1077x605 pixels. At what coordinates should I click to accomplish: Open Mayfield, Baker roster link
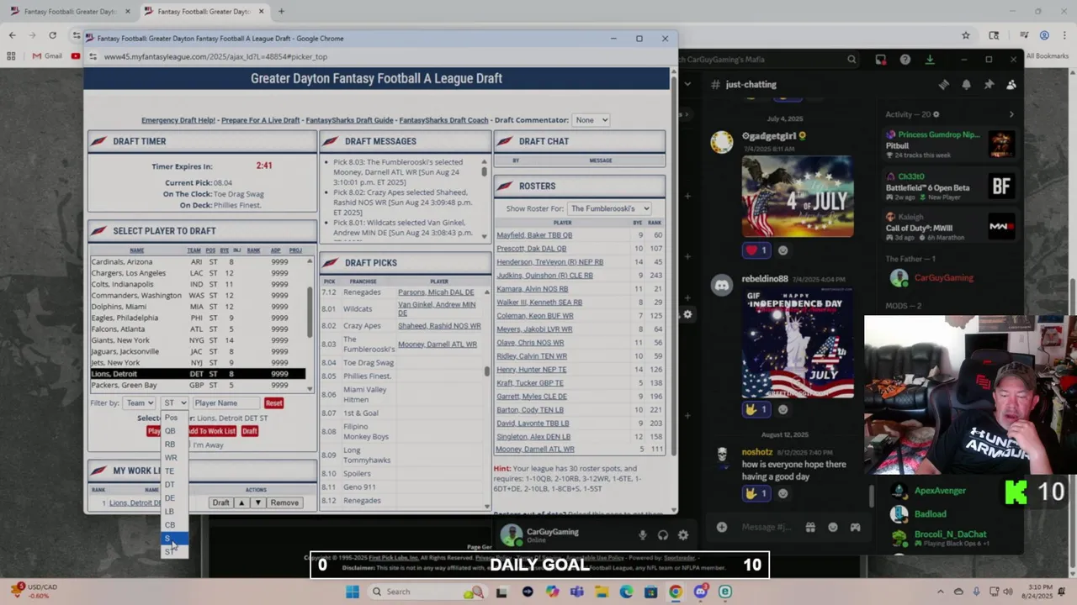533,235
